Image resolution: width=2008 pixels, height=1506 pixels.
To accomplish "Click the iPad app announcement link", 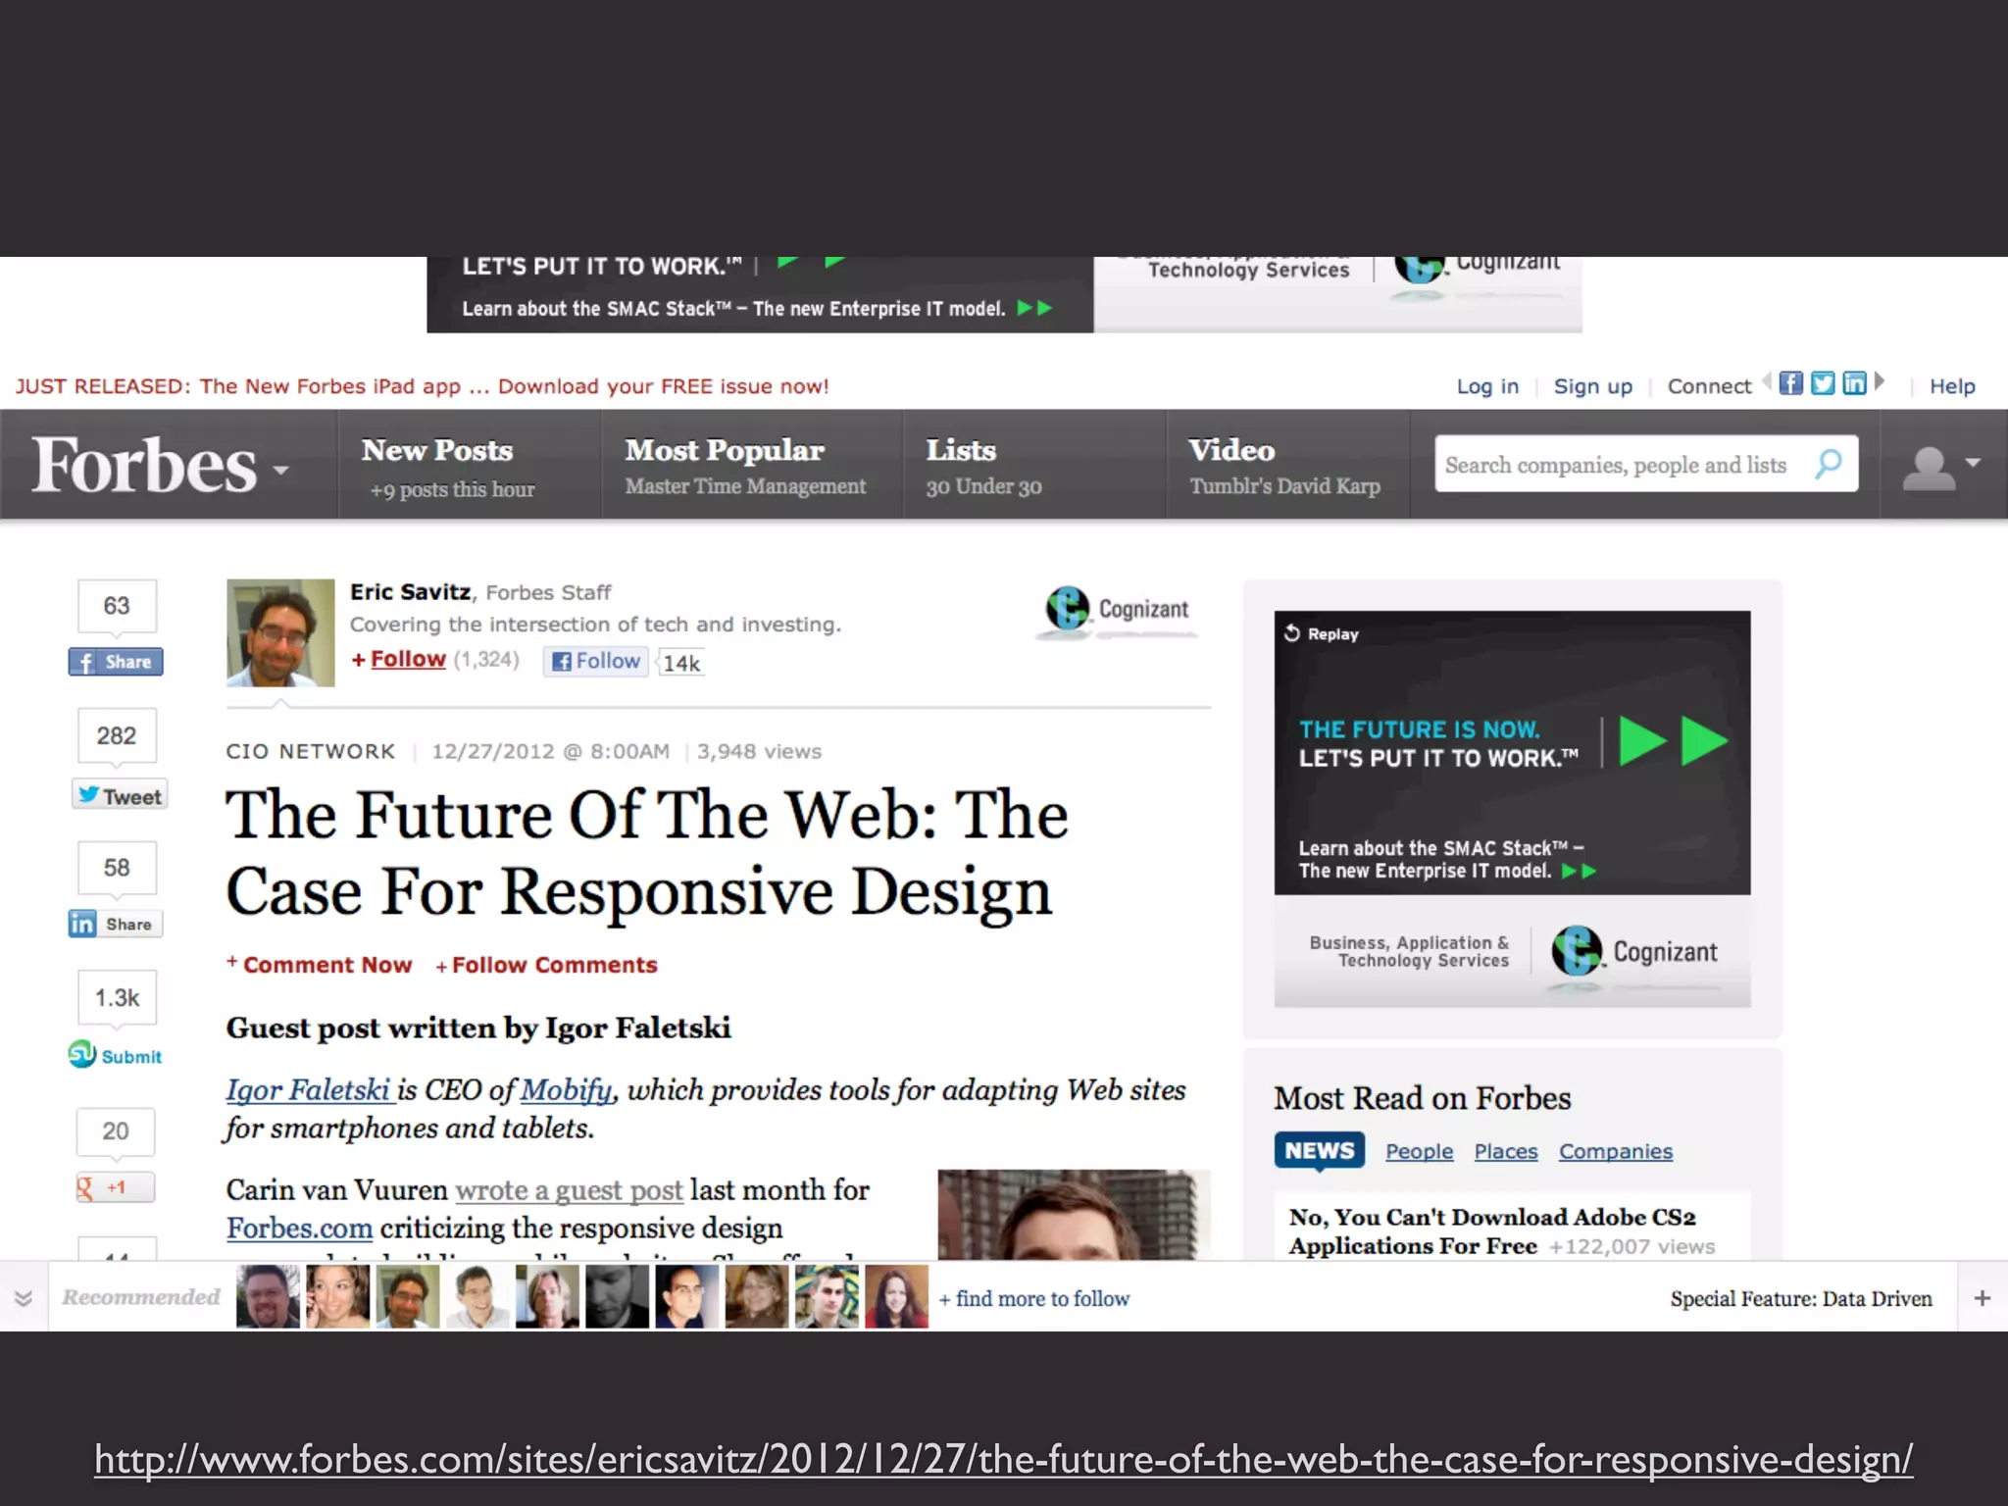I will (422, 386).
